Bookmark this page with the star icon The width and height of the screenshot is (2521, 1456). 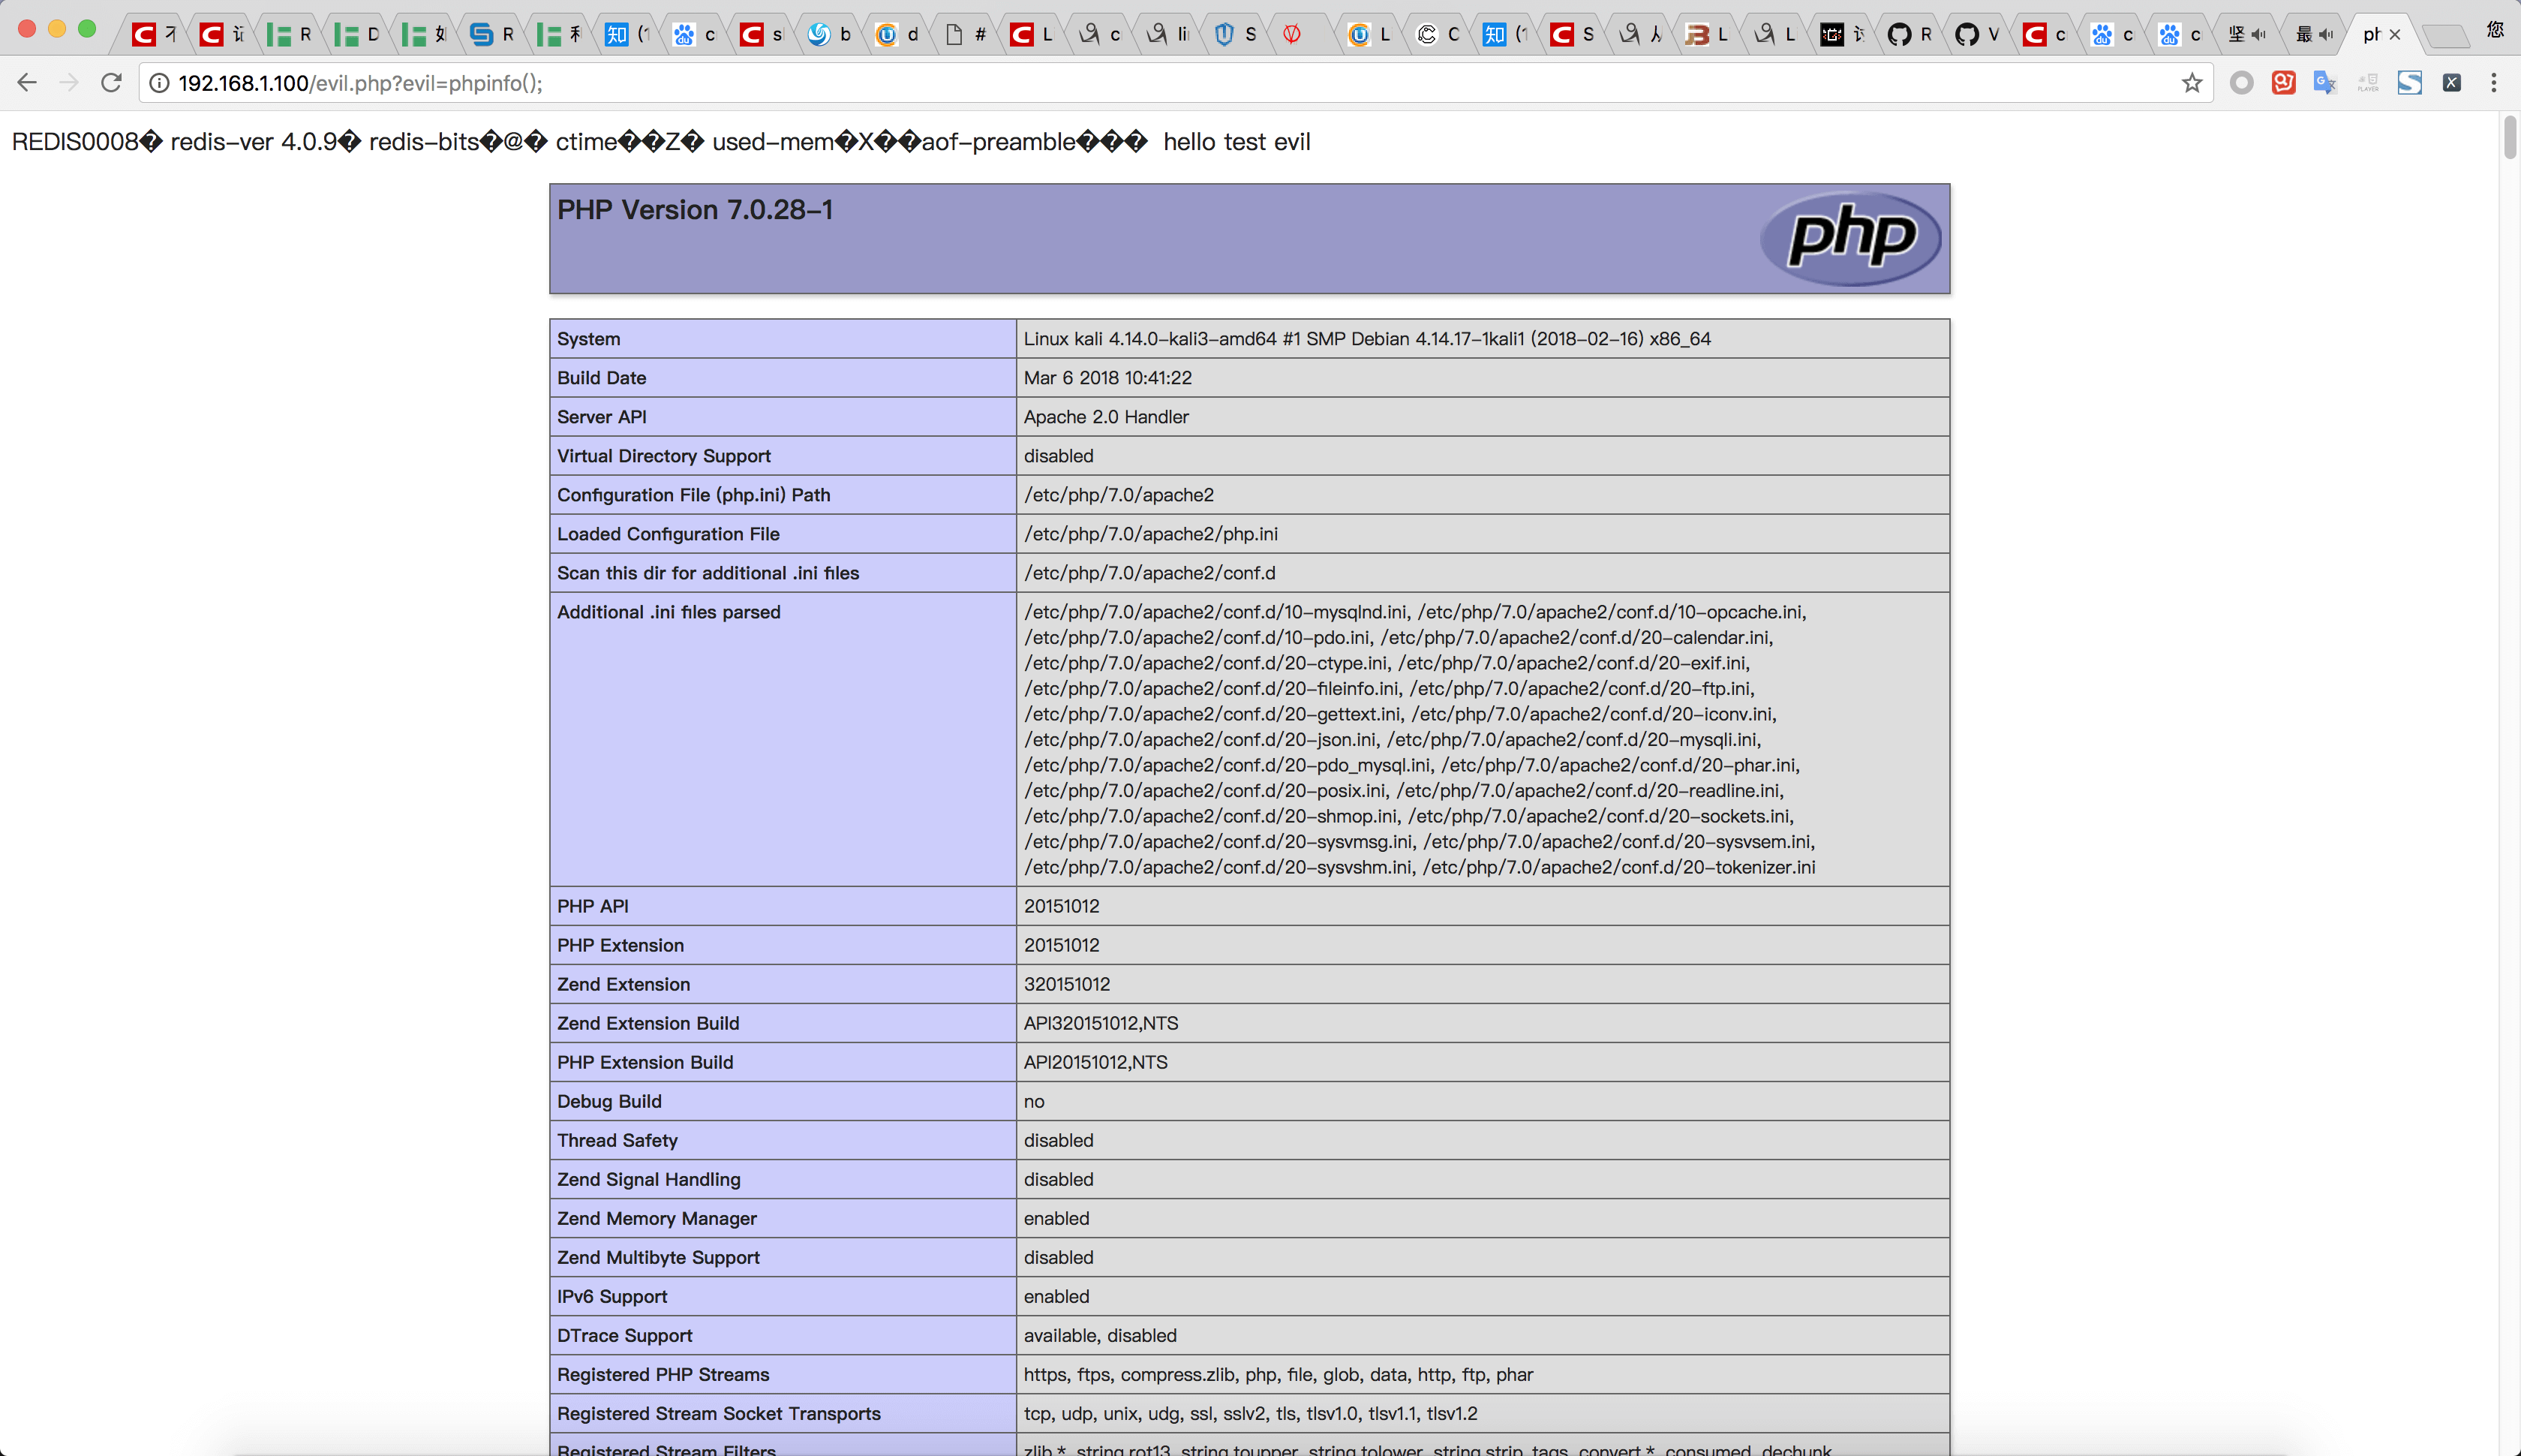coord(2192,83)
